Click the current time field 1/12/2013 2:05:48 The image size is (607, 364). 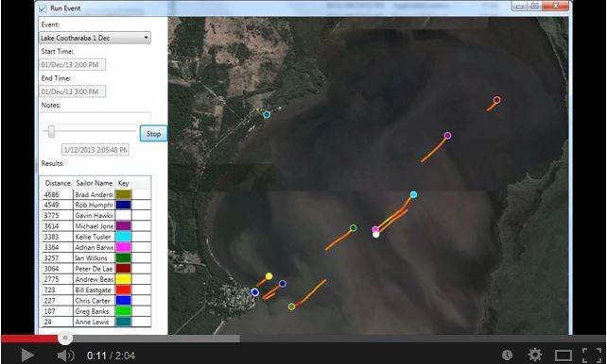pyautogui.click(x=95, y=150)
